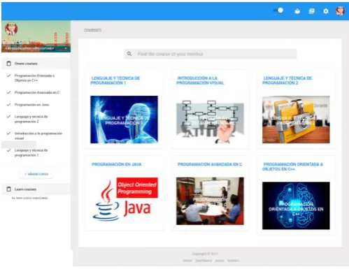Screen dimensions: 349x274
Task: Expand the user name dropdown arrow in sidebar
Action: (x=66, y=48)
